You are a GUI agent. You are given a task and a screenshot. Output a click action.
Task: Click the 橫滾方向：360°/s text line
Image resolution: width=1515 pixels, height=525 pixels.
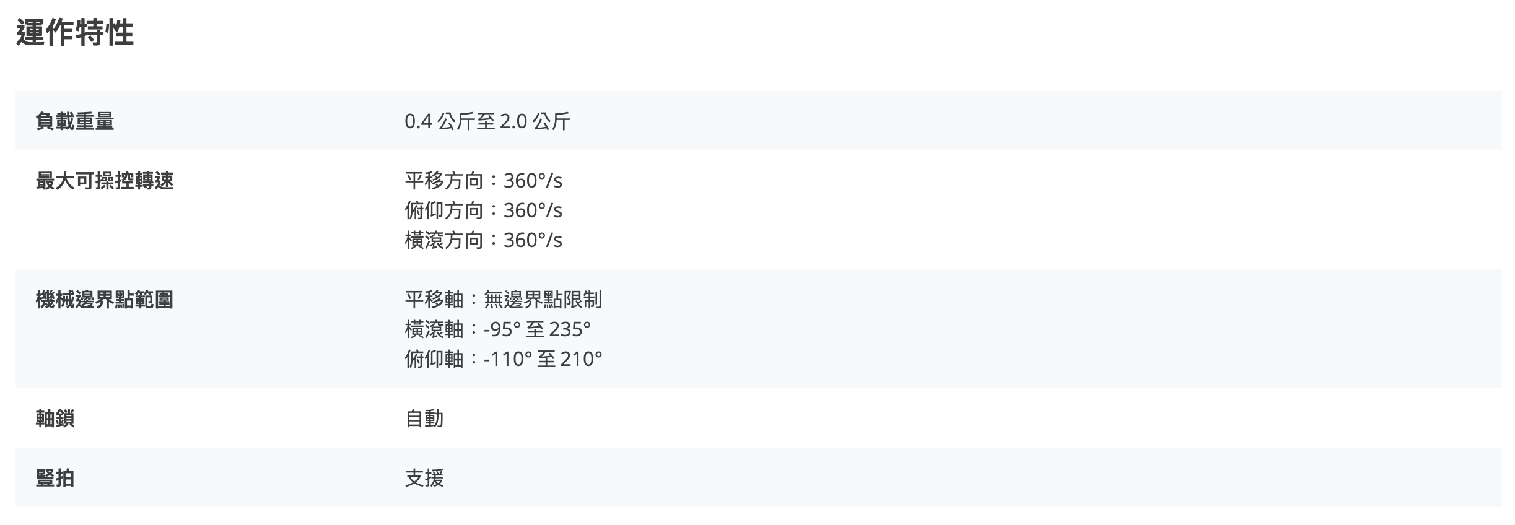(483, 240)
